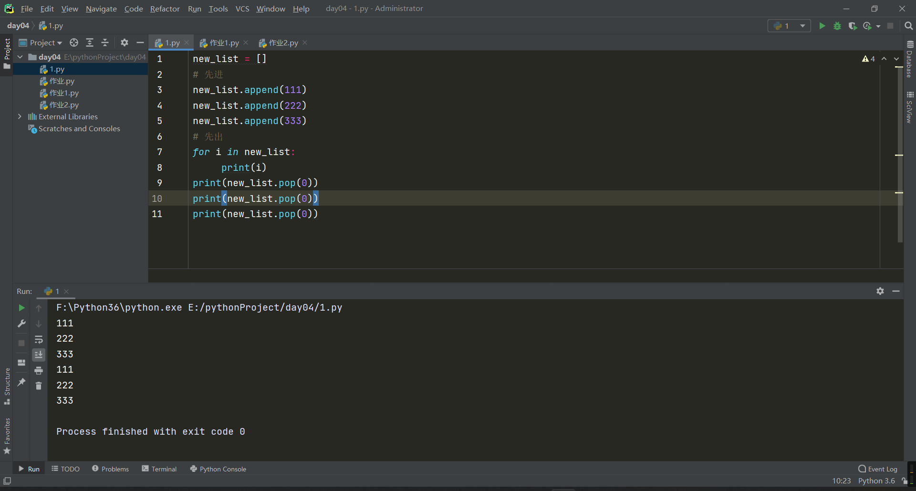Click the green Run button in top toolbar
This screenshot has height=491, width=916.
pyautogui.click(x=822, y=26)
